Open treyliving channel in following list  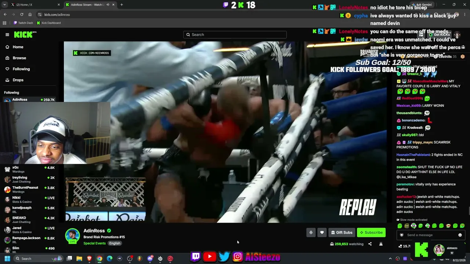point(29,179)
